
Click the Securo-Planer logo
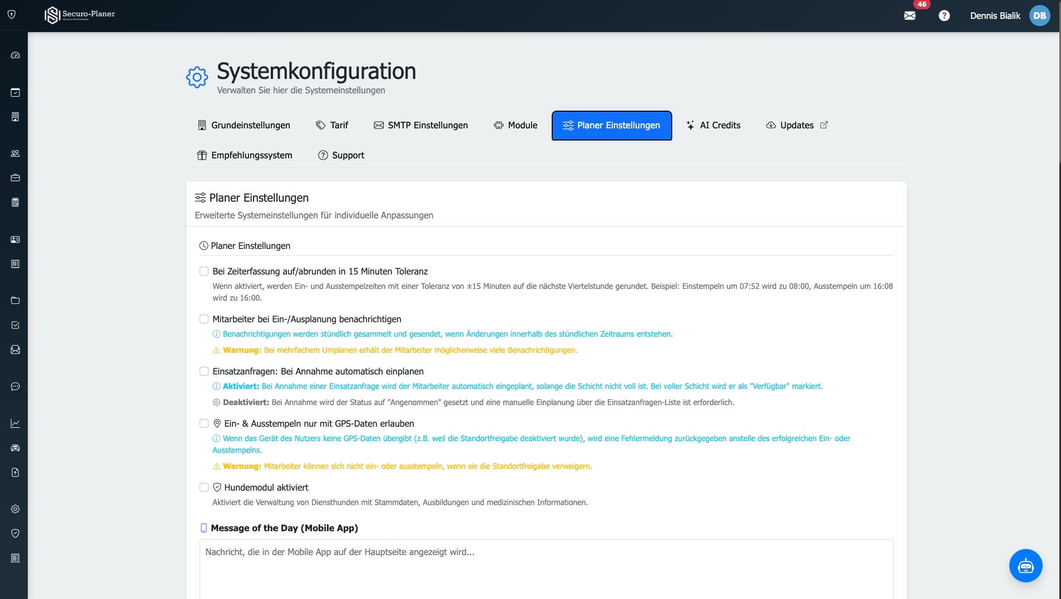[x=80, y=14]
